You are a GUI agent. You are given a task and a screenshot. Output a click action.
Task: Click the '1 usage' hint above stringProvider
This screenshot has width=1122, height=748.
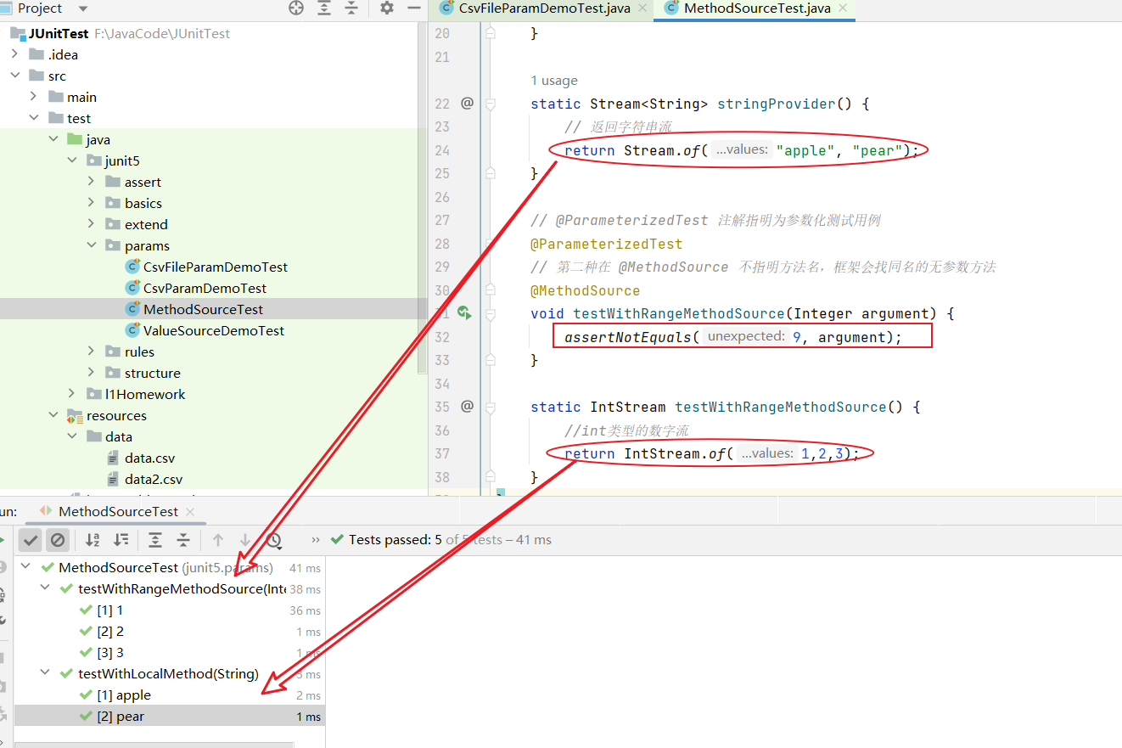click(x=553, y=81)
